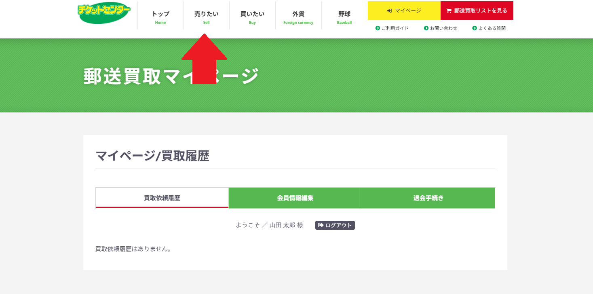
Task: Select the 野球 Baseball menu
Action: click(x=344, y=15)
